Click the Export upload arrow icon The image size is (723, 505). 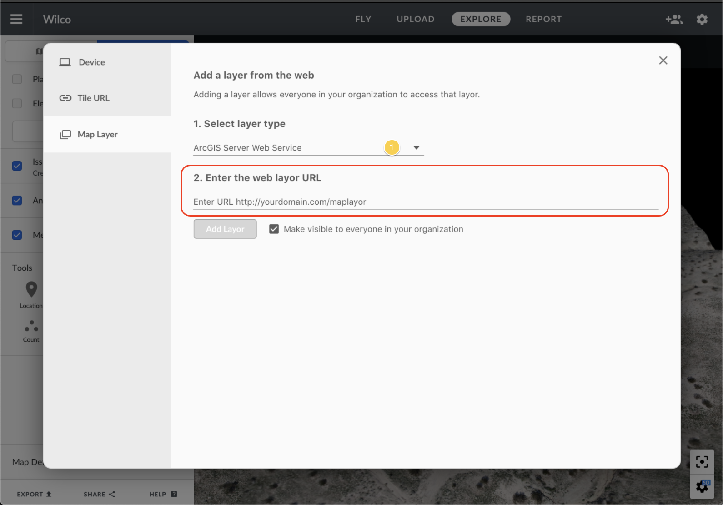pyautogui.click(x=49, y=494)
